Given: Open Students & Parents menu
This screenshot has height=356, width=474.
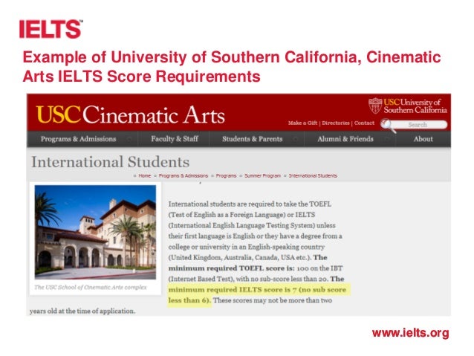Looking at the screenshot, I should point(252,139).
